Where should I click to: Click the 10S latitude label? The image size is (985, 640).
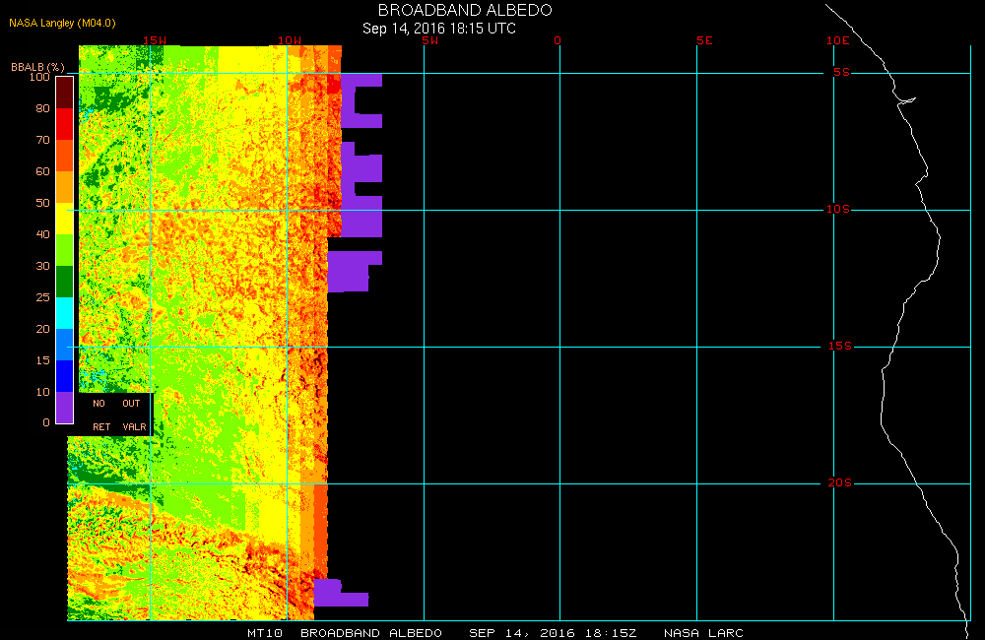839,210
